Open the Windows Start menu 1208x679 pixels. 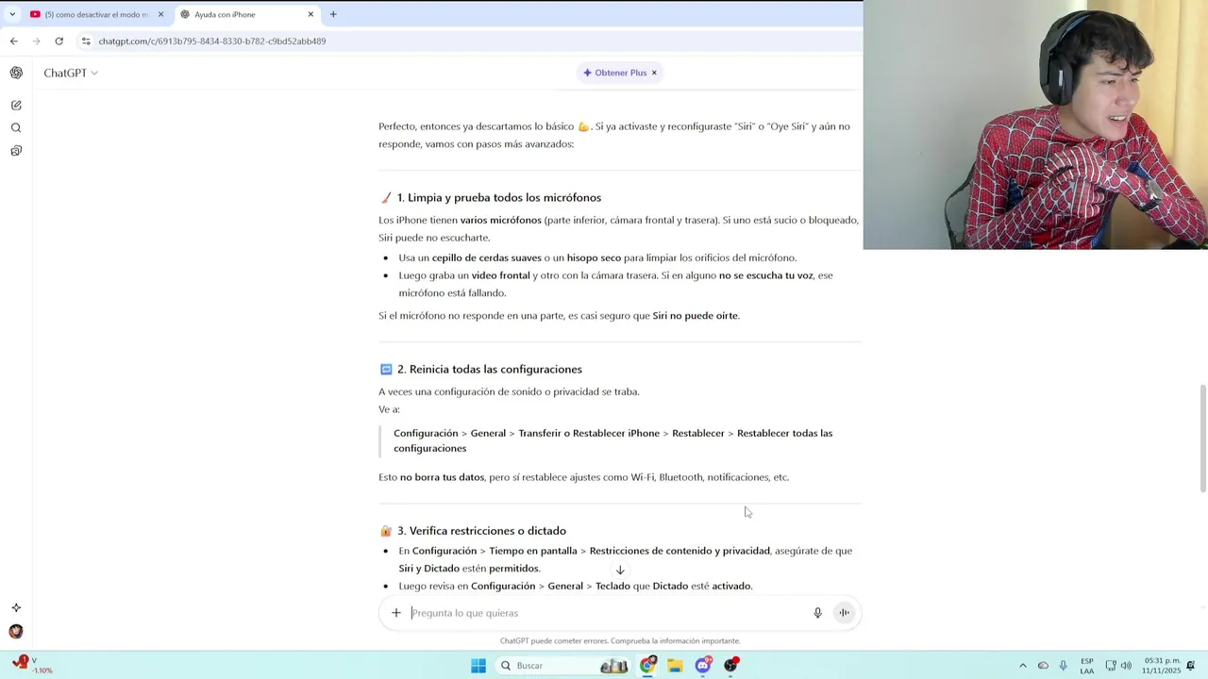click(x=478, y=666)
